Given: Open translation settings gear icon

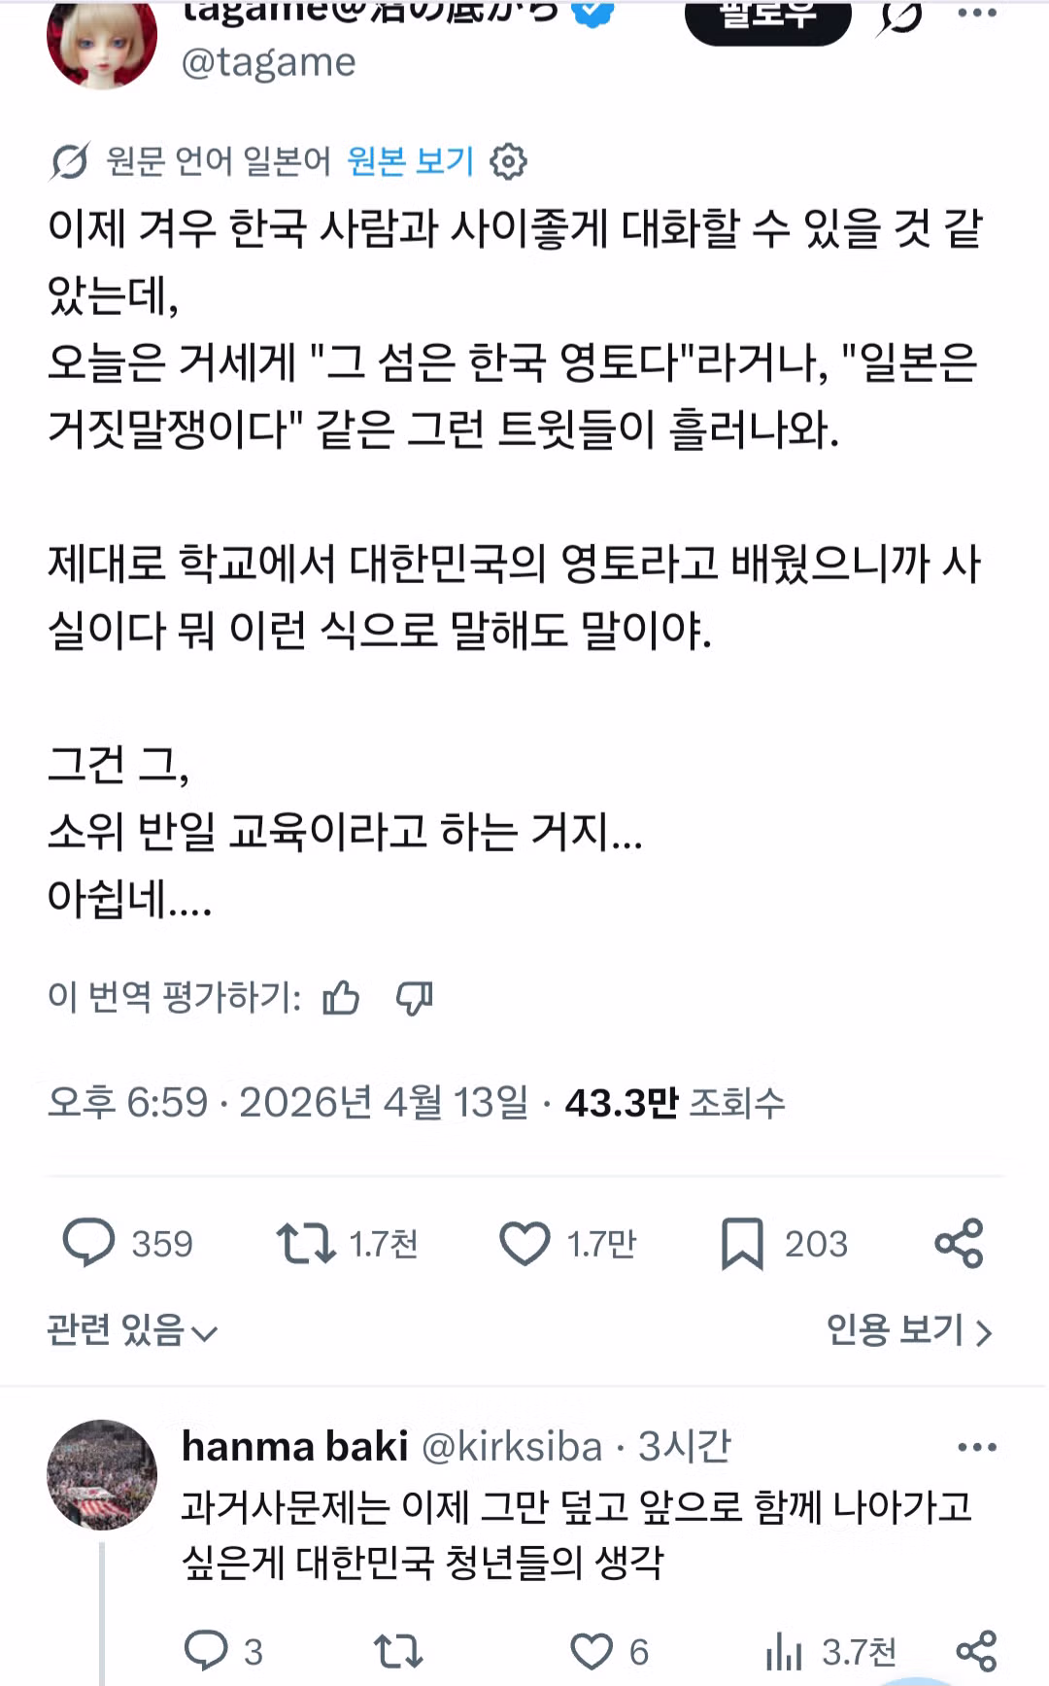Looking at the screenshot, I should (x=508, y=161).
